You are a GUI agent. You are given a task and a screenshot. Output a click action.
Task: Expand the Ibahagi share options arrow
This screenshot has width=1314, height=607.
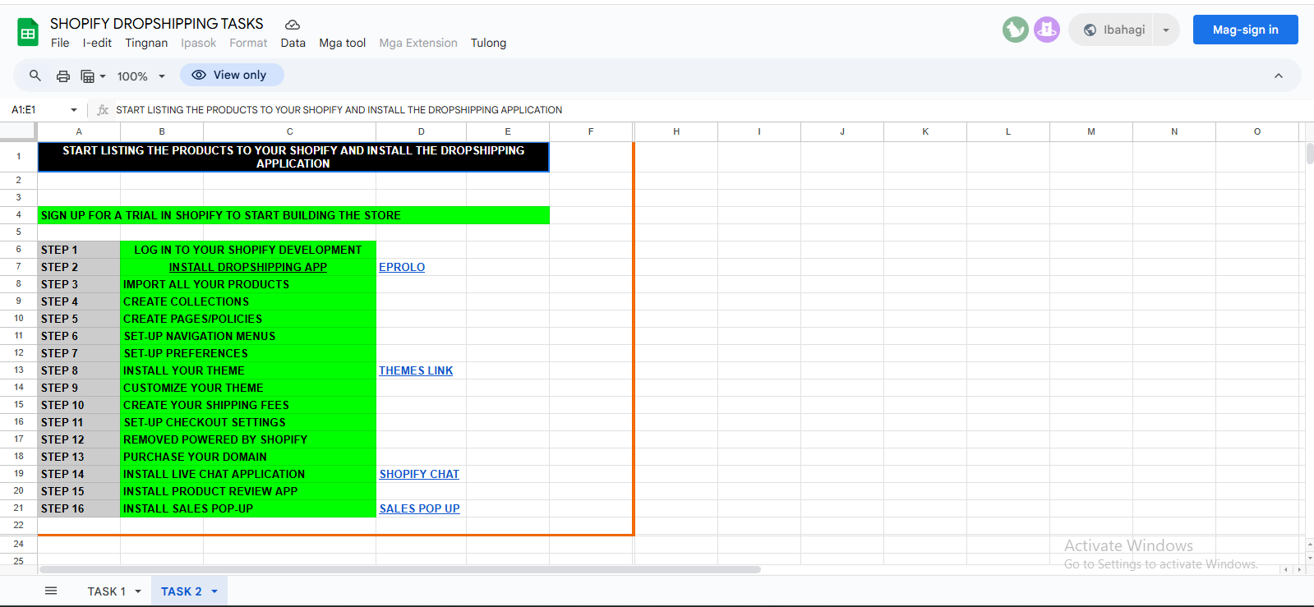tap(1166, 30)
